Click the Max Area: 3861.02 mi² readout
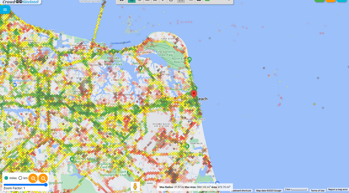349x193 pixels. (198, 187)
